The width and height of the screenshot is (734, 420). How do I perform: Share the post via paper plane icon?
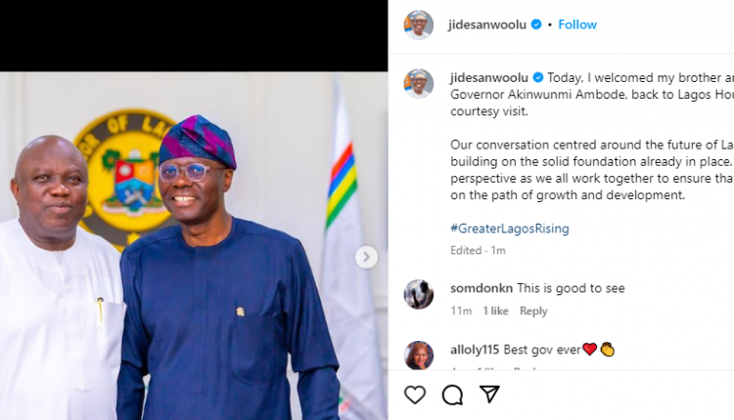489,395
